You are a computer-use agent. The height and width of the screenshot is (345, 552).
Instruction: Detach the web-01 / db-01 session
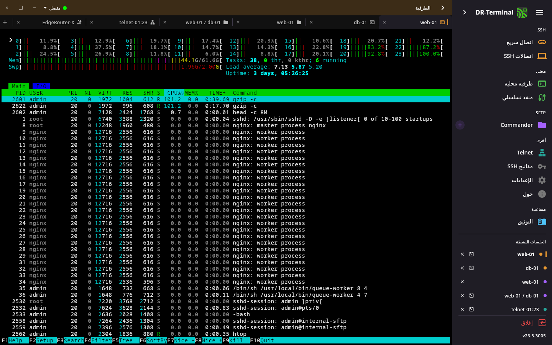[472, 296]
